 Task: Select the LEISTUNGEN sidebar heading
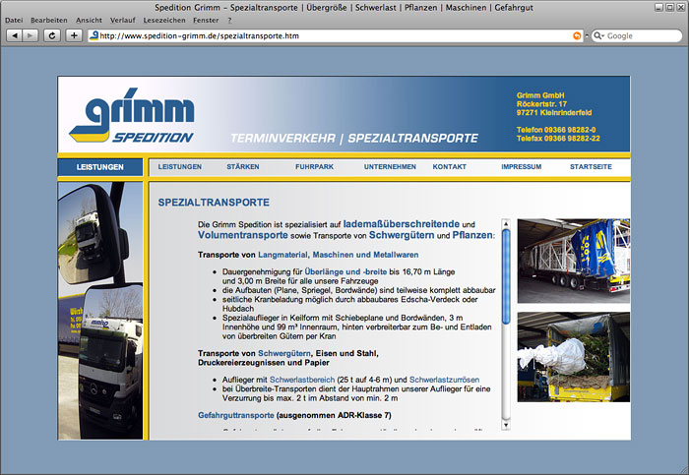click(99, 167)
